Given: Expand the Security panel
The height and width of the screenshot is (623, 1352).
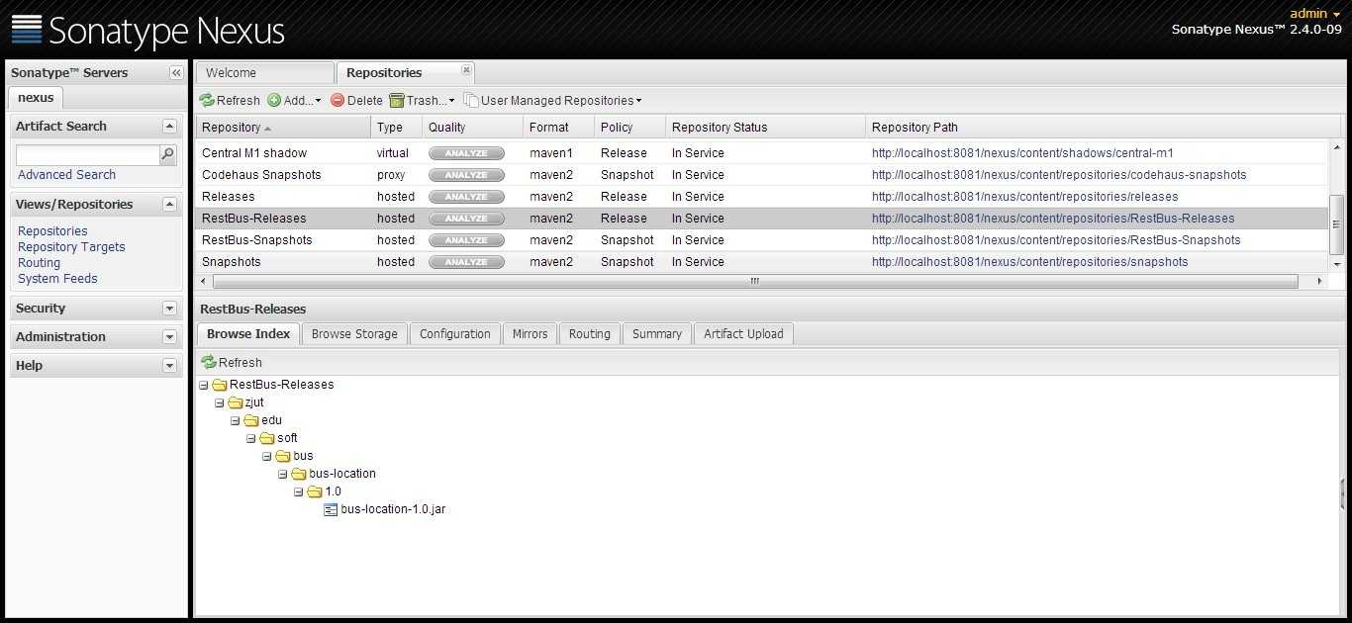Looking at the screenshot, I should pos(169,309).
